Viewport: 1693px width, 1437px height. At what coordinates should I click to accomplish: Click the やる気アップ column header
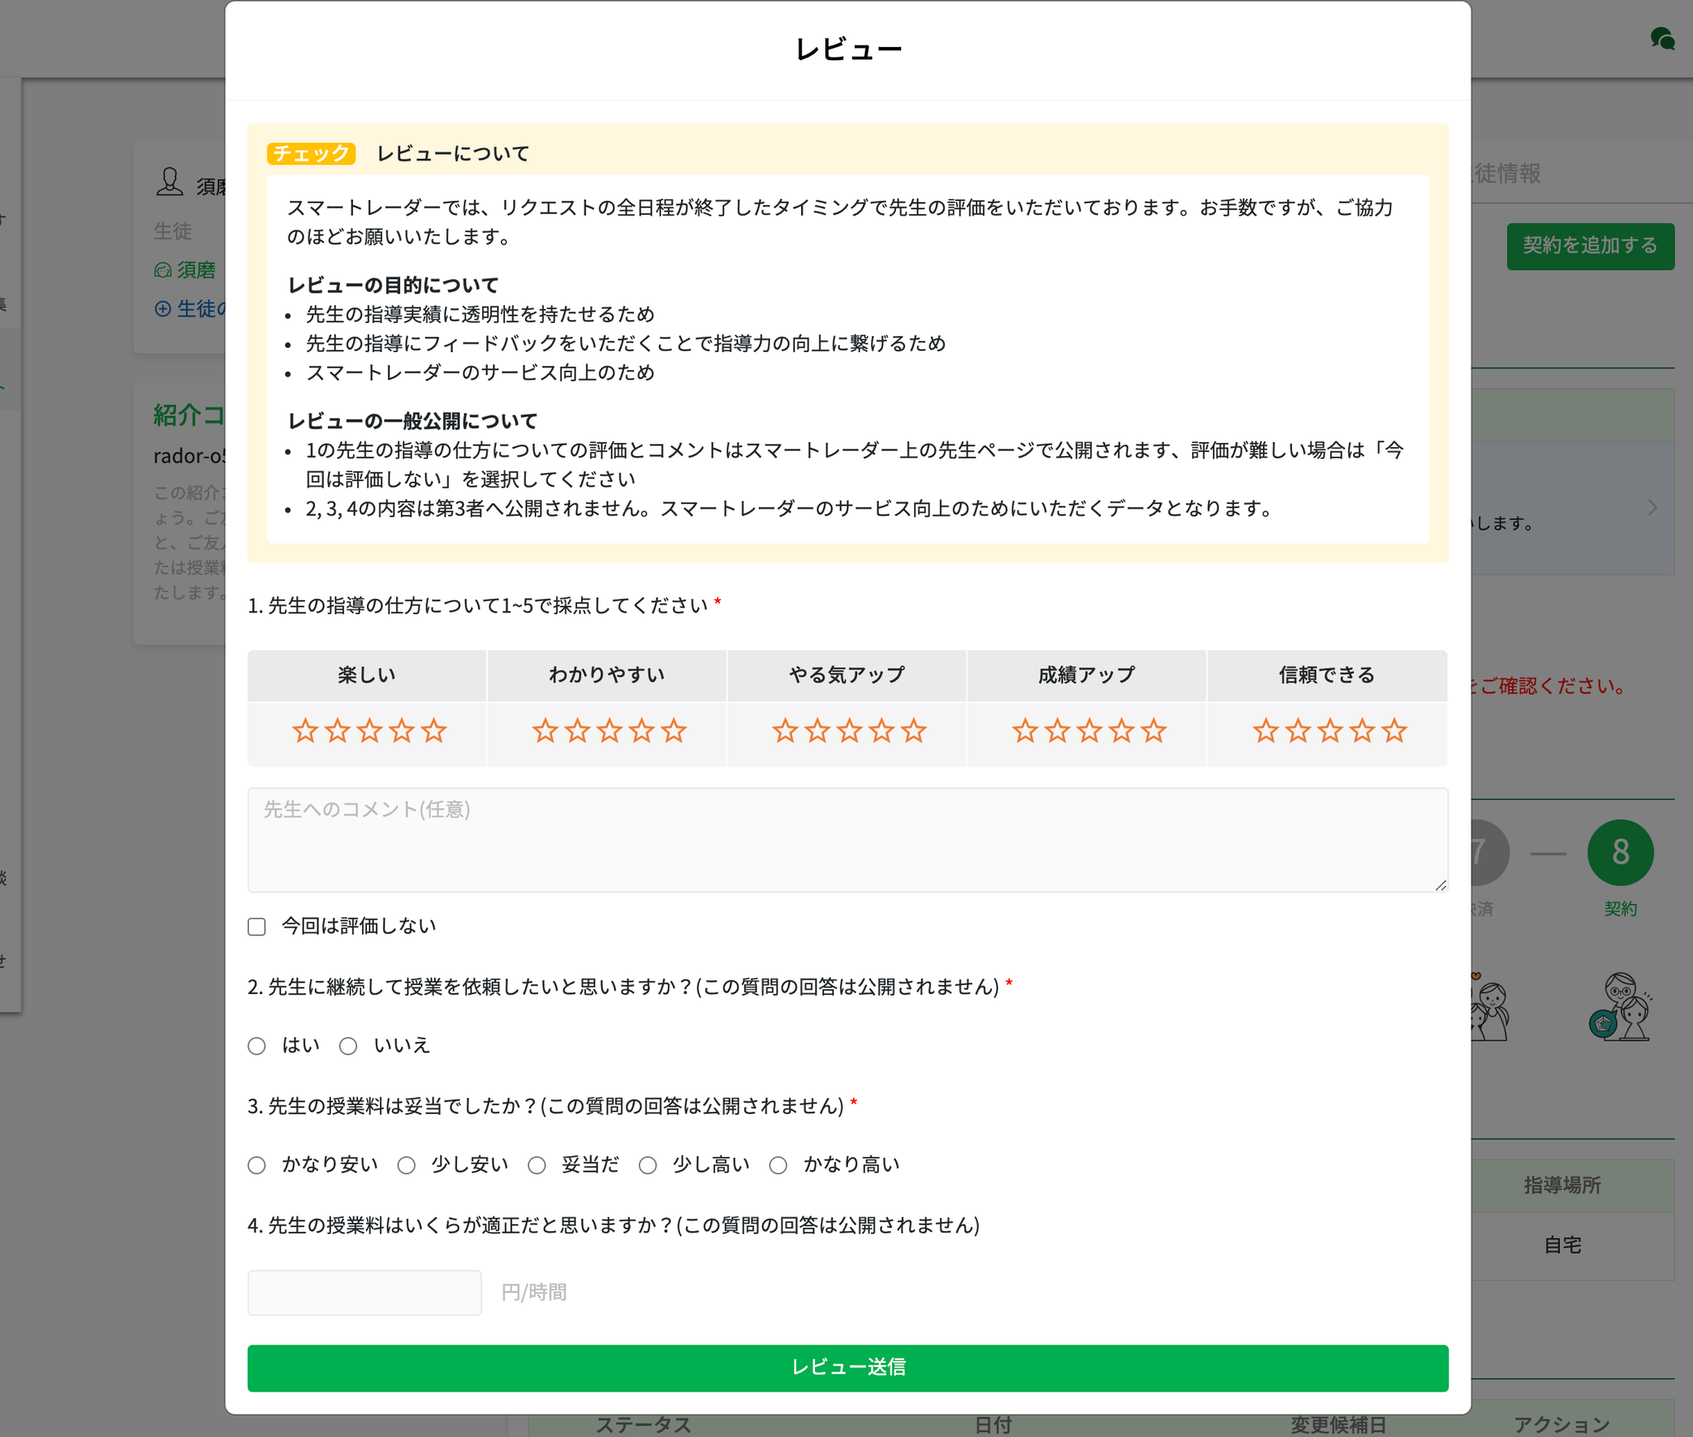pos(846,675)
